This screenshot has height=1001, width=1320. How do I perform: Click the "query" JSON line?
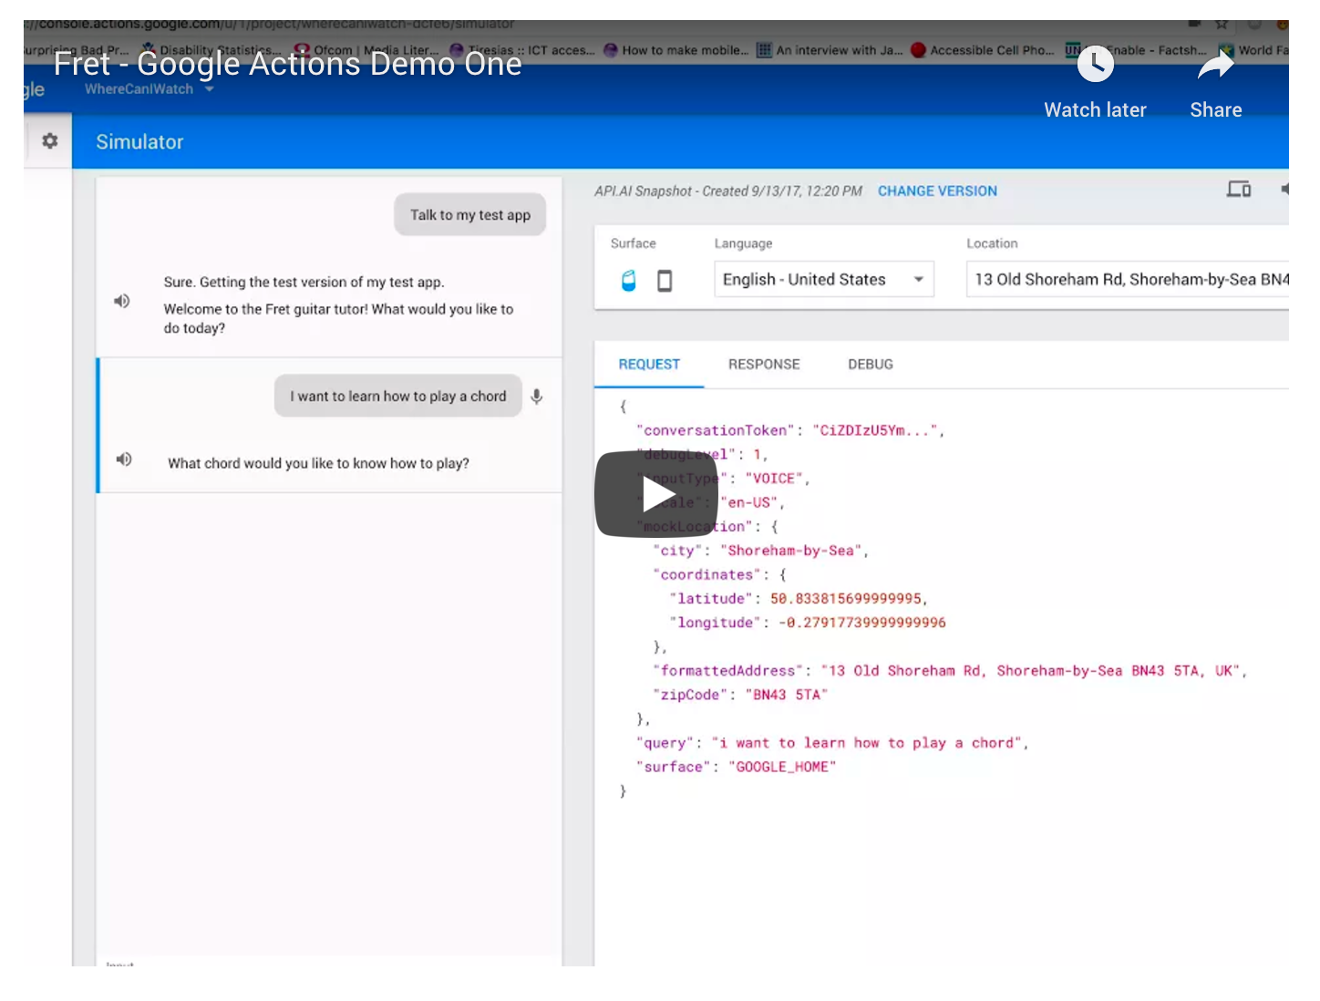point(832,743)
